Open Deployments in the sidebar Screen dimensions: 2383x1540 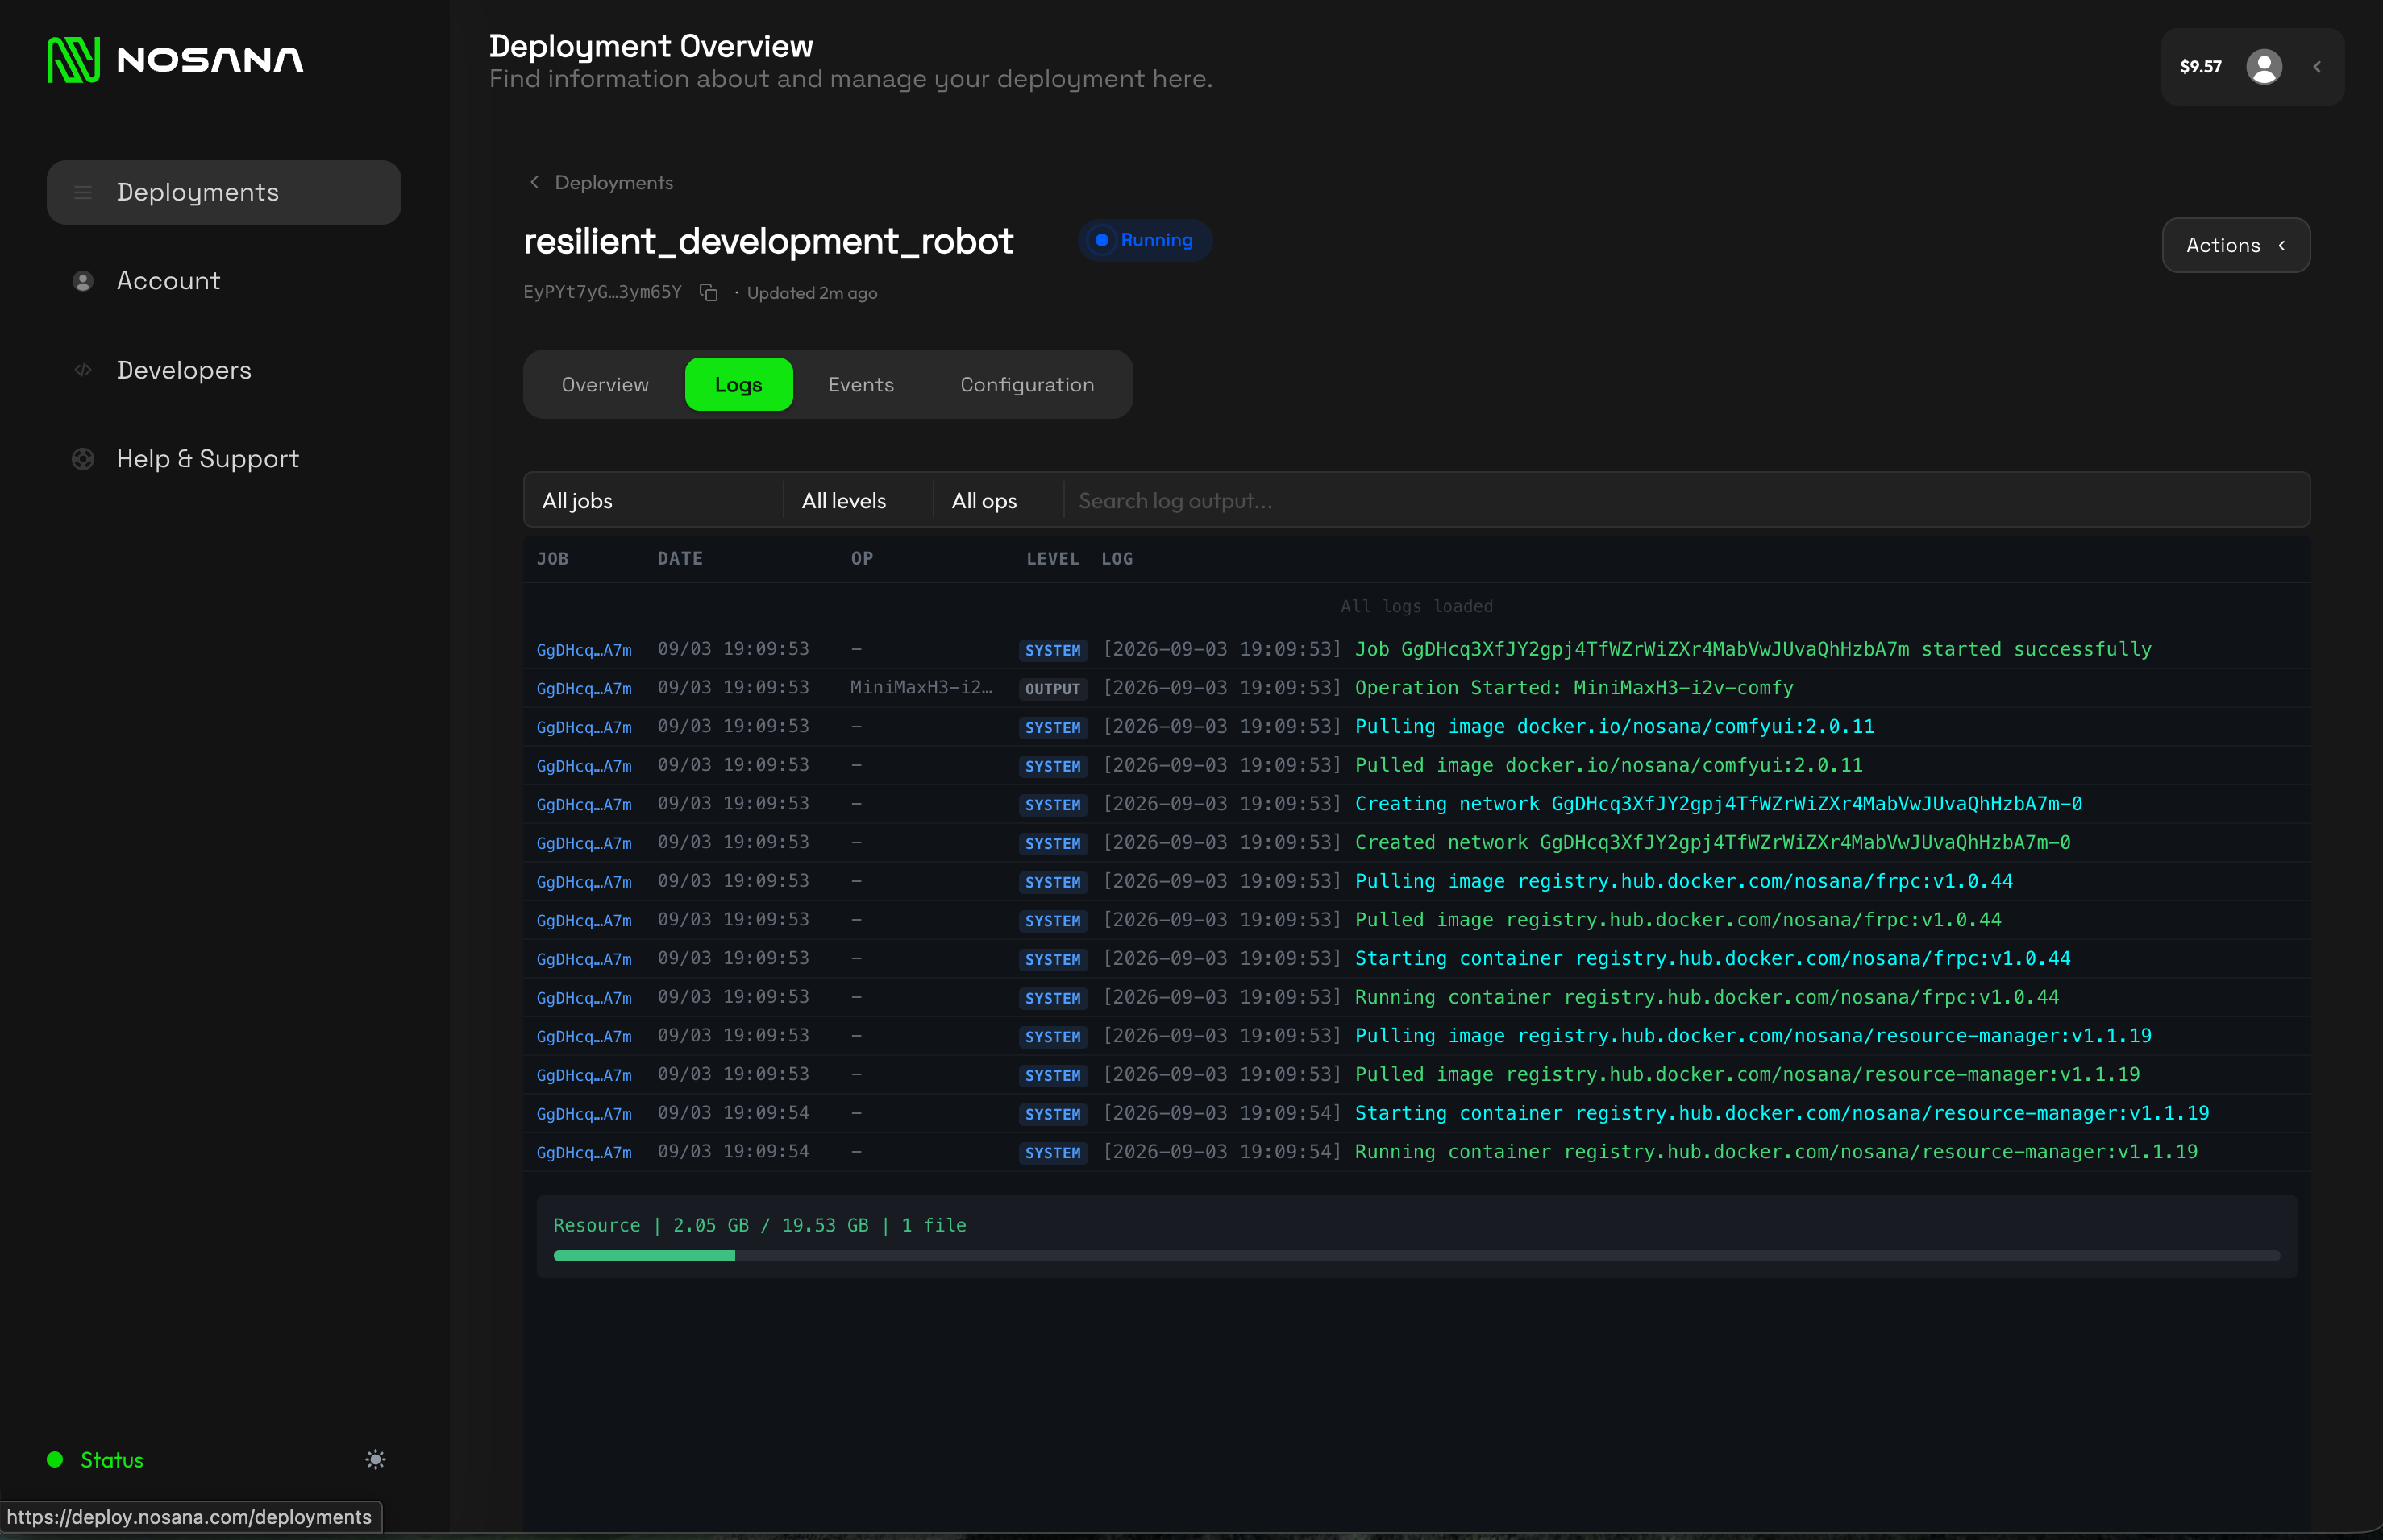pyautogui.click(x=224, y=192)
